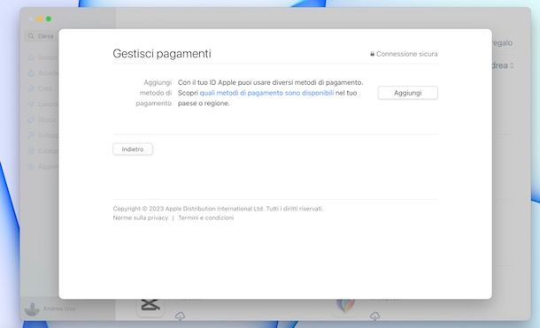Click the cloud download icon beside the colorful app
Image resolution: width=540 pixels, height=328 pixels.
375,316
